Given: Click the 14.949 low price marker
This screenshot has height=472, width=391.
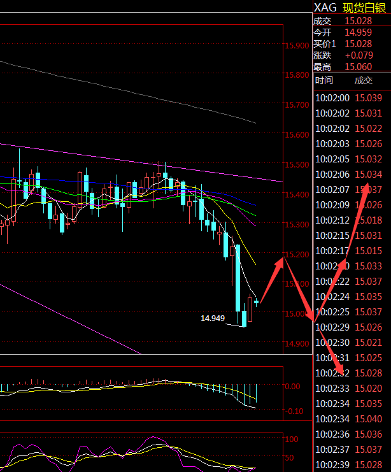Looking at the screenshot, I should click(x=213, y=318).
